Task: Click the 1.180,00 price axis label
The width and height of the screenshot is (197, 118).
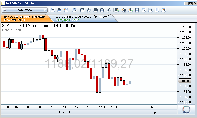Action: point(185,102)
